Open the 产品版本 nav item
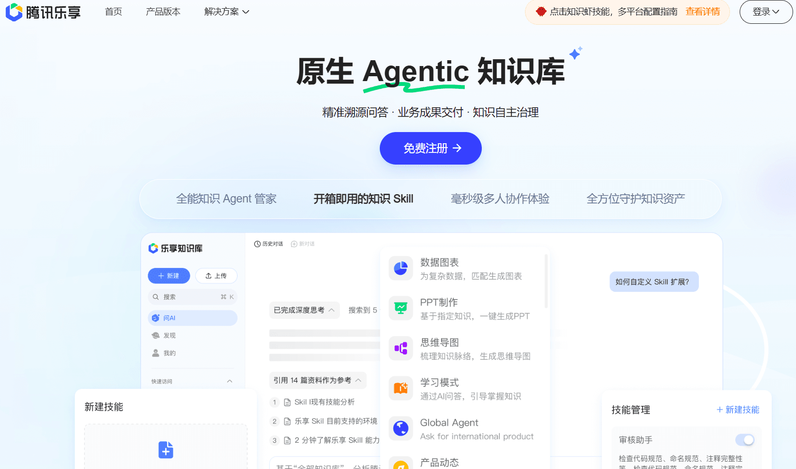The image size is (796, 469). (163, 12)
